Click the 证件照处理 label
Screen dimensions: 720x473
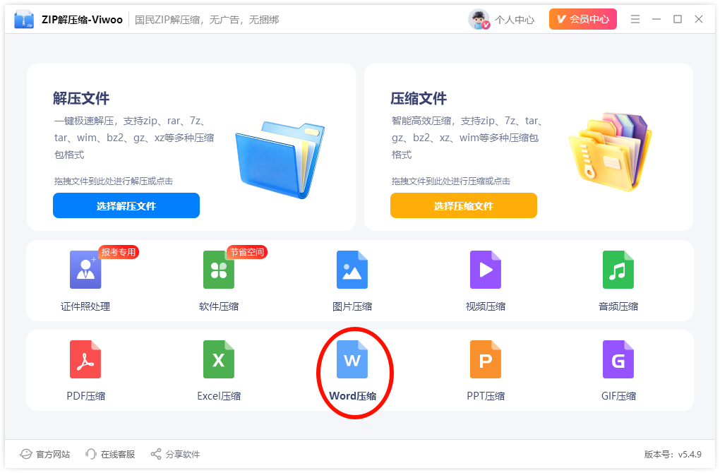[85, 306]
